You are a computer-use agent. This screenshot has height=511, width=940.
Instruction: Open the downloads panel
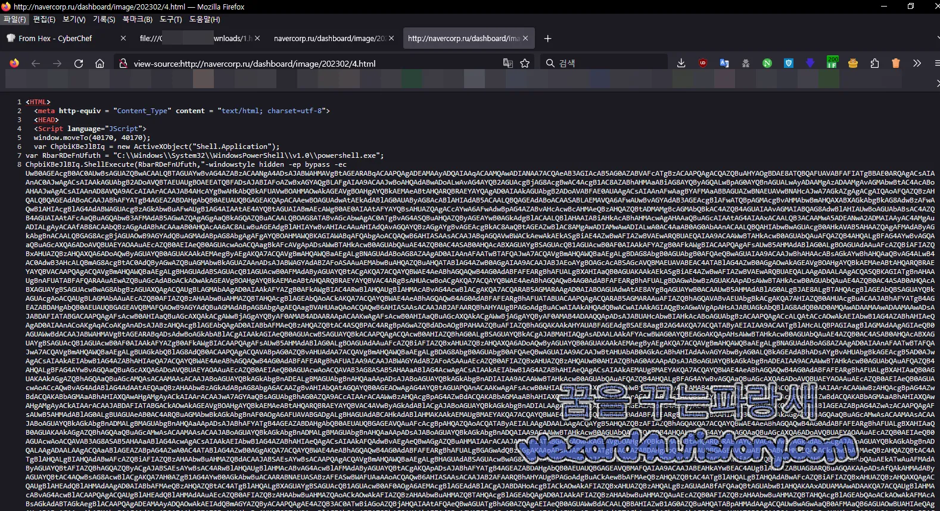pyautogui.click(x=681, y=63)
